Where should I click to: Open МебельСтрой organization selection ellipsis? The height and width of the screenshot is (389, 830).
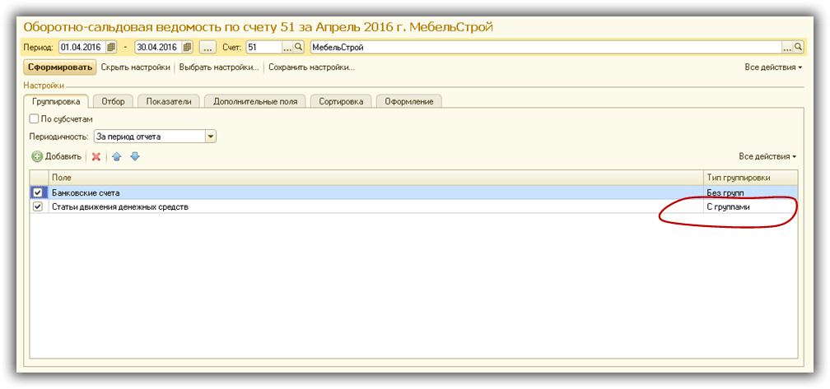pyautogui.click(x=788, y=47)
